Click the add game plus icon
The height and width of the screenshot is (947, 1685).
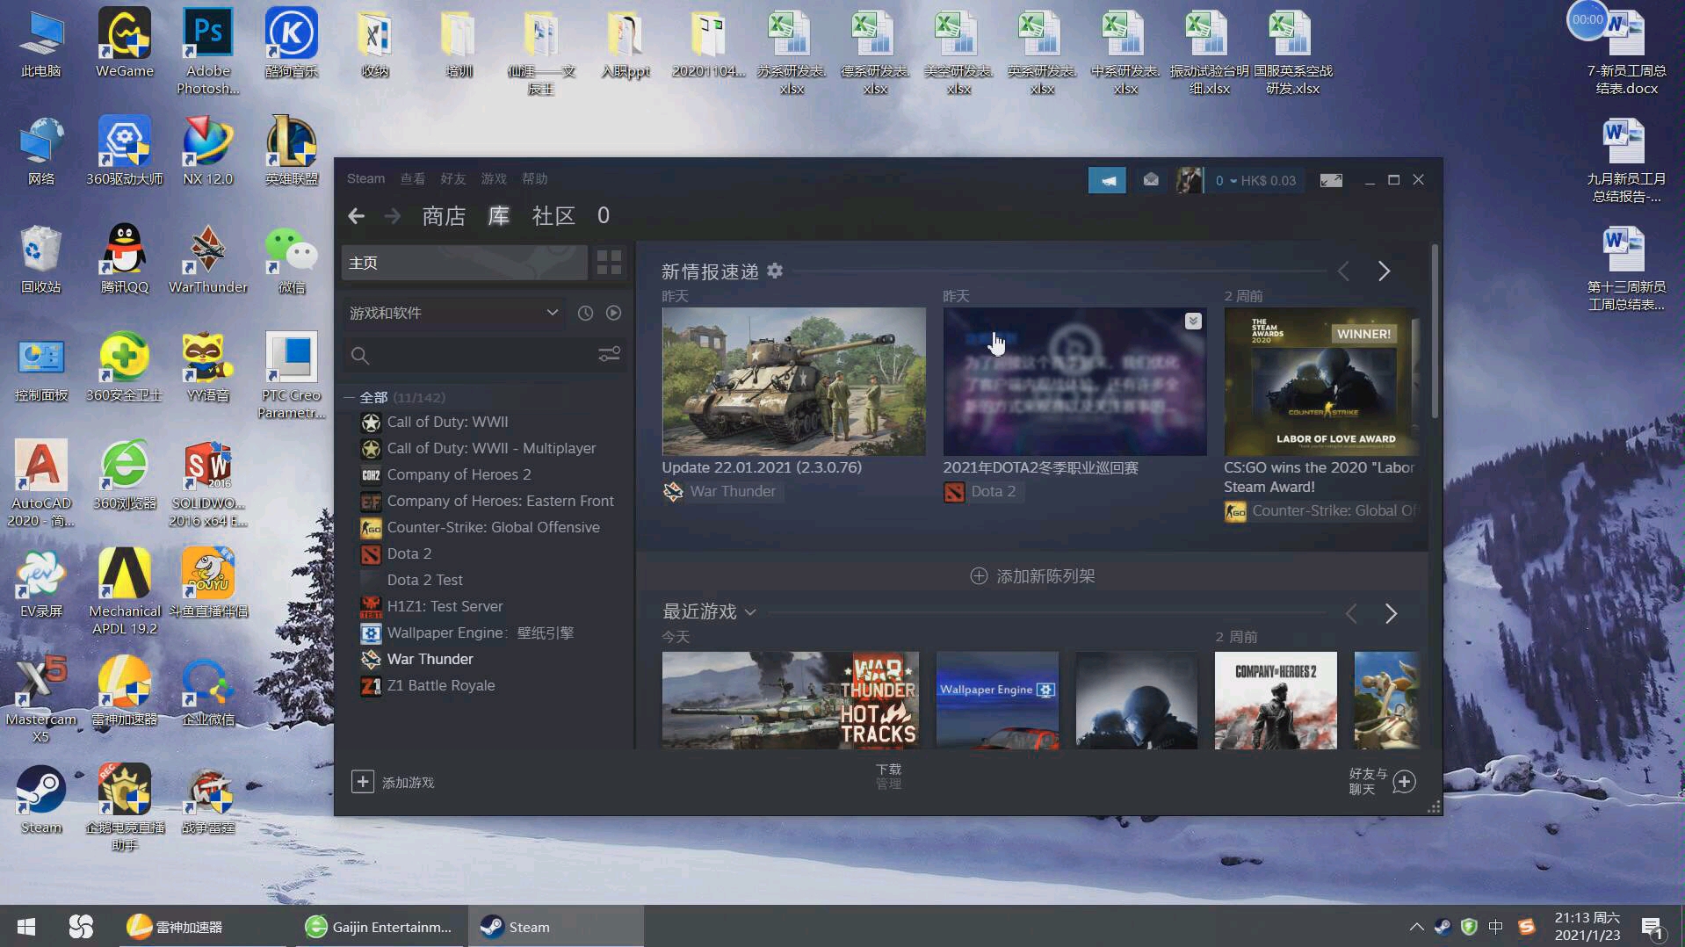362,782
